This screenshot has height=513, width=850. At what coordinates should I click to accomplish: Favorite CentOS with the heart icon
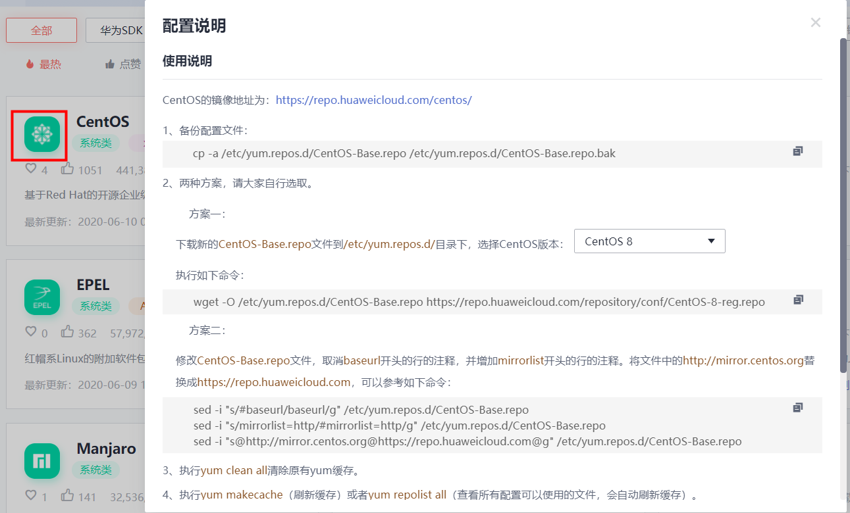click(31, 169)
